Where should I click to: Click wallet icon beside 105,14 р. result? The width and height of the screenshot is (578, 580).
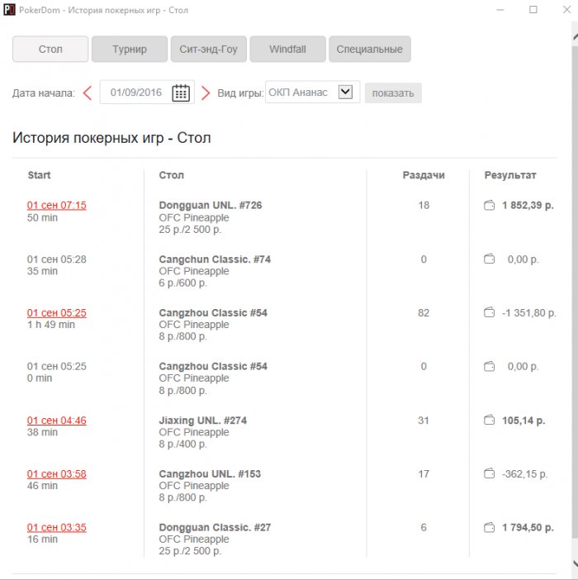click(489, 421)
